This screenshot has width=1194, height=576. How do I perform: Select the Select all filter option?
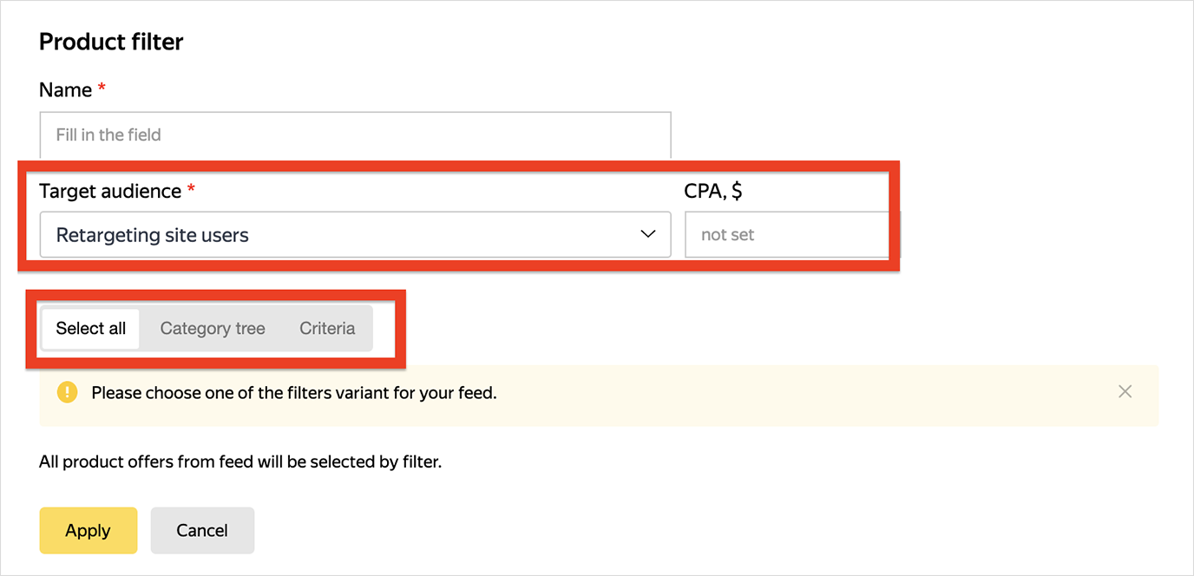point(91,329)
